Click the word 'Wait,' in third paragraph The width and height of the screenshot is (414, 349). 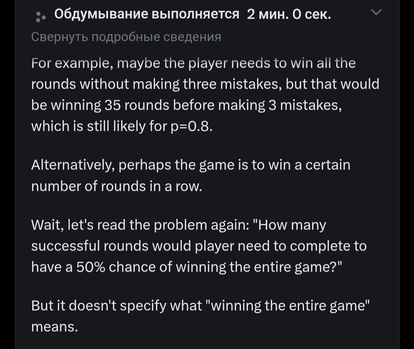(47, 225)
